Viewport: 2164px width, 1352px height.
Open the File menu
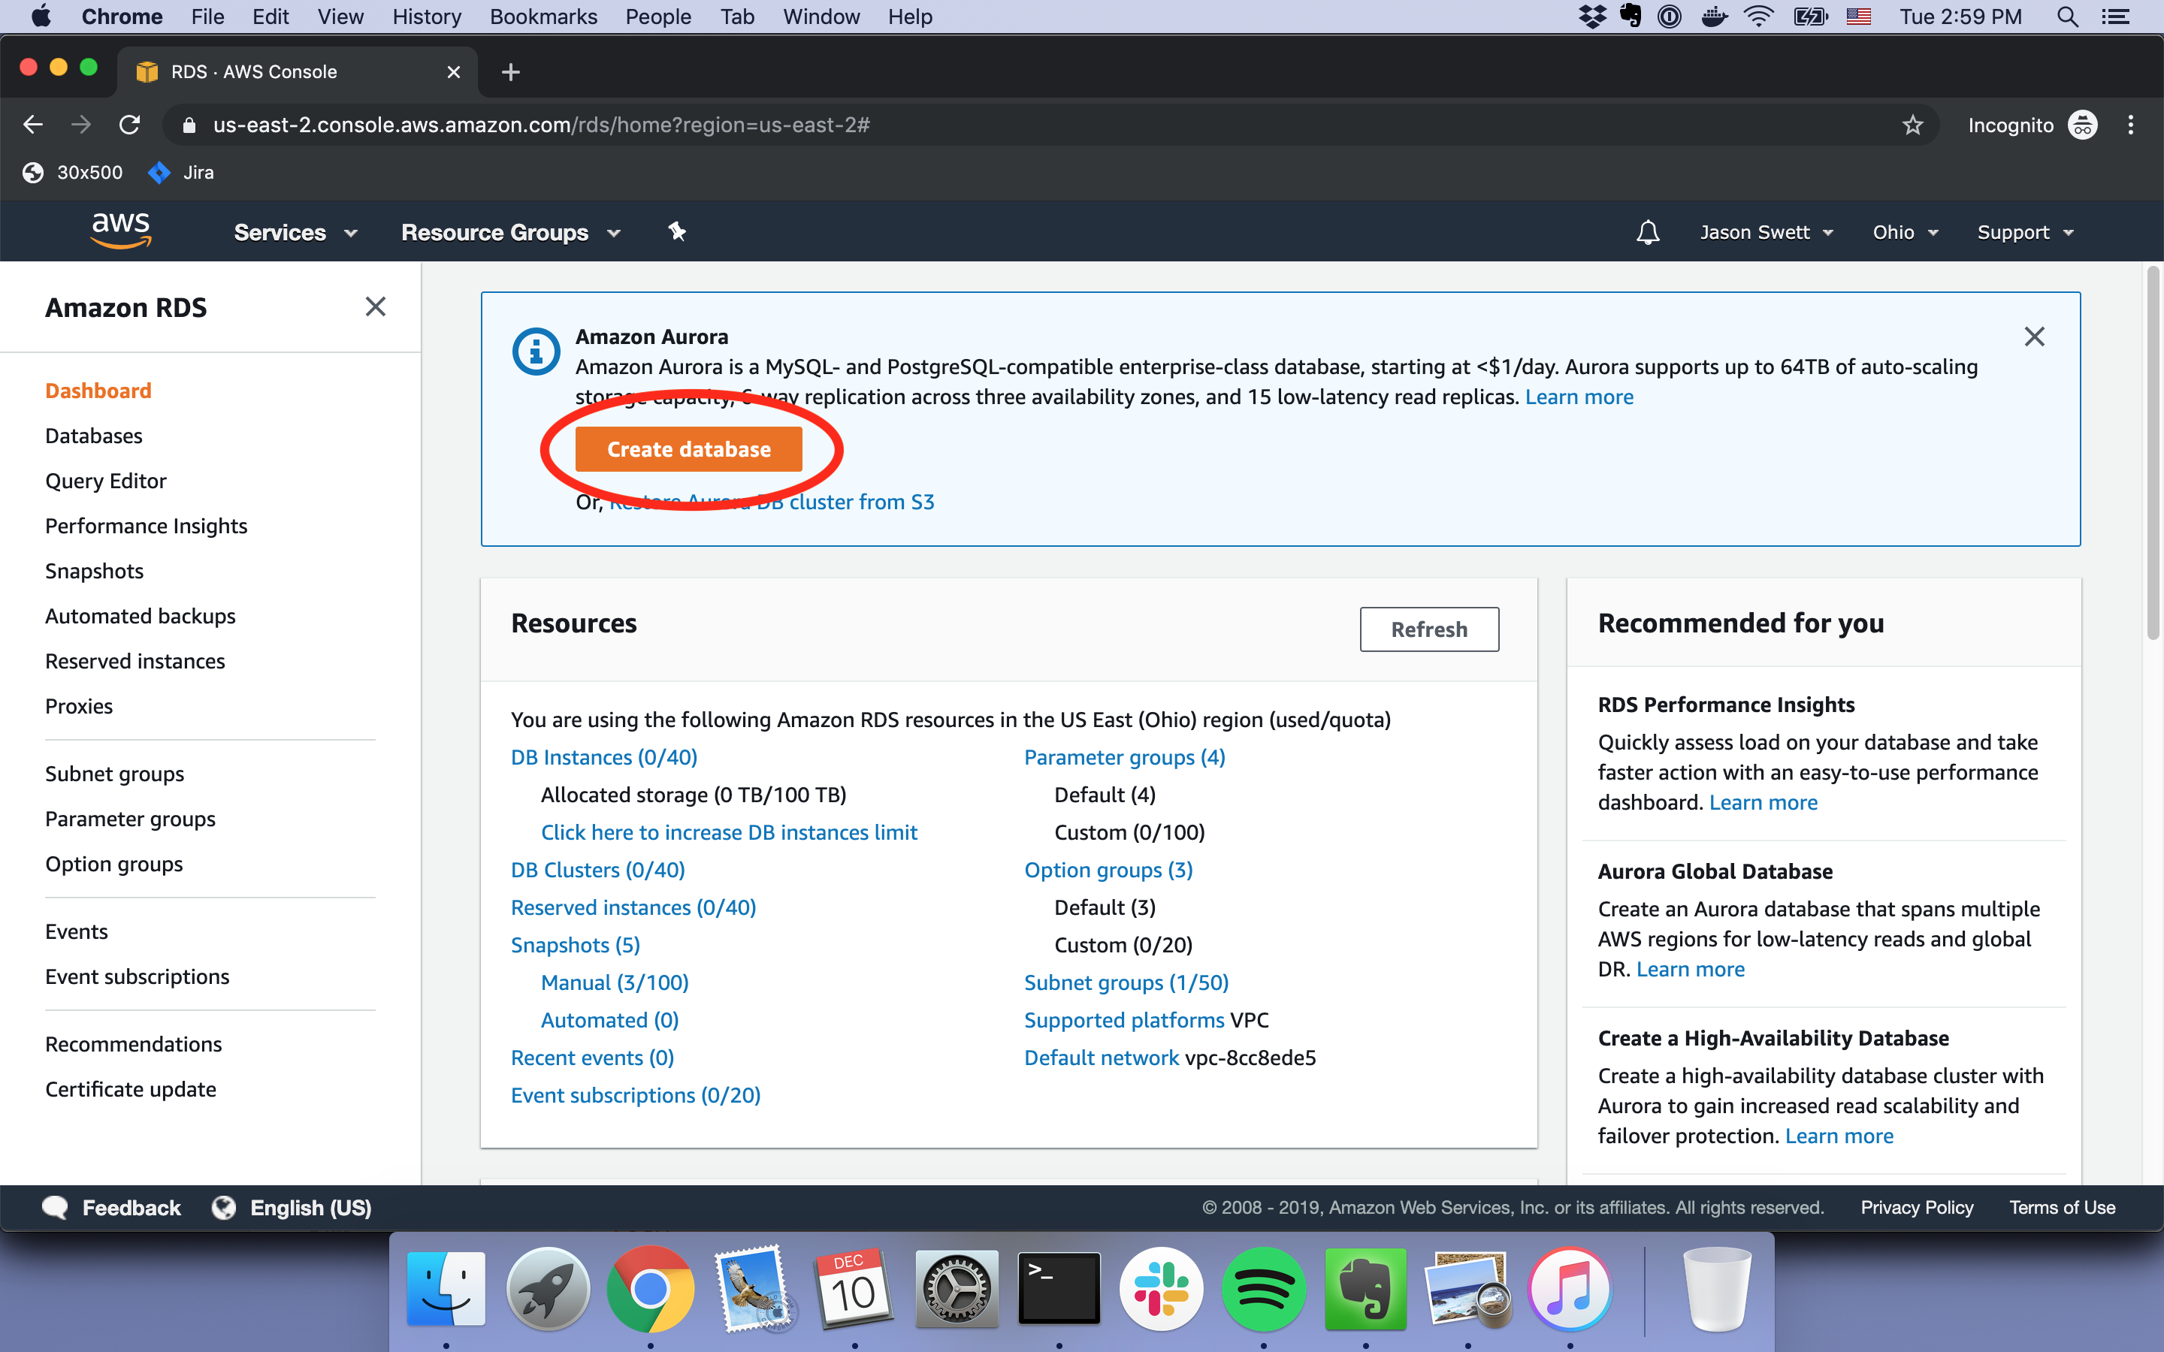click(207, 16)
